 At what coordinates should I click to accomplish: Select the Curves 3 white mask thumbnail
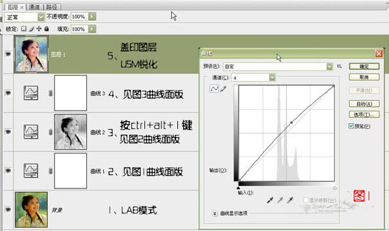tap(70, 93)
